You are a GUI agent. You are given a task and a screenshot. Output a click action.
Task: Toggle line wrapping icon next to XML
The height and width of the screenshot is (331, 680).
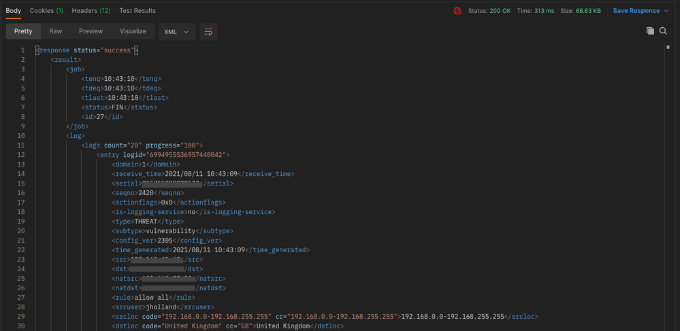208,31
